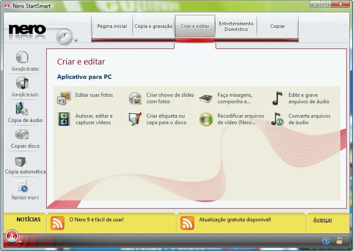
Task: Click 'Faça mixagens, componha e...' text
Action: pyautogui.click(x=235, y=98)
